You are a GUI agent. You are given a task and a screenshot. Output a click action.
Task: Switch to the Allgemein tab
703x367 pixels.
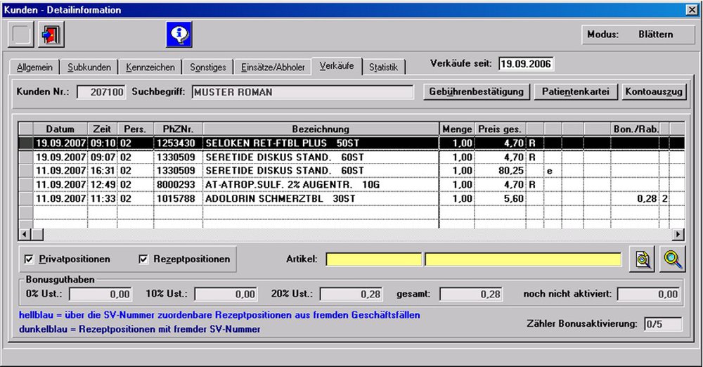pyautogui.click(x=35, y=67)
